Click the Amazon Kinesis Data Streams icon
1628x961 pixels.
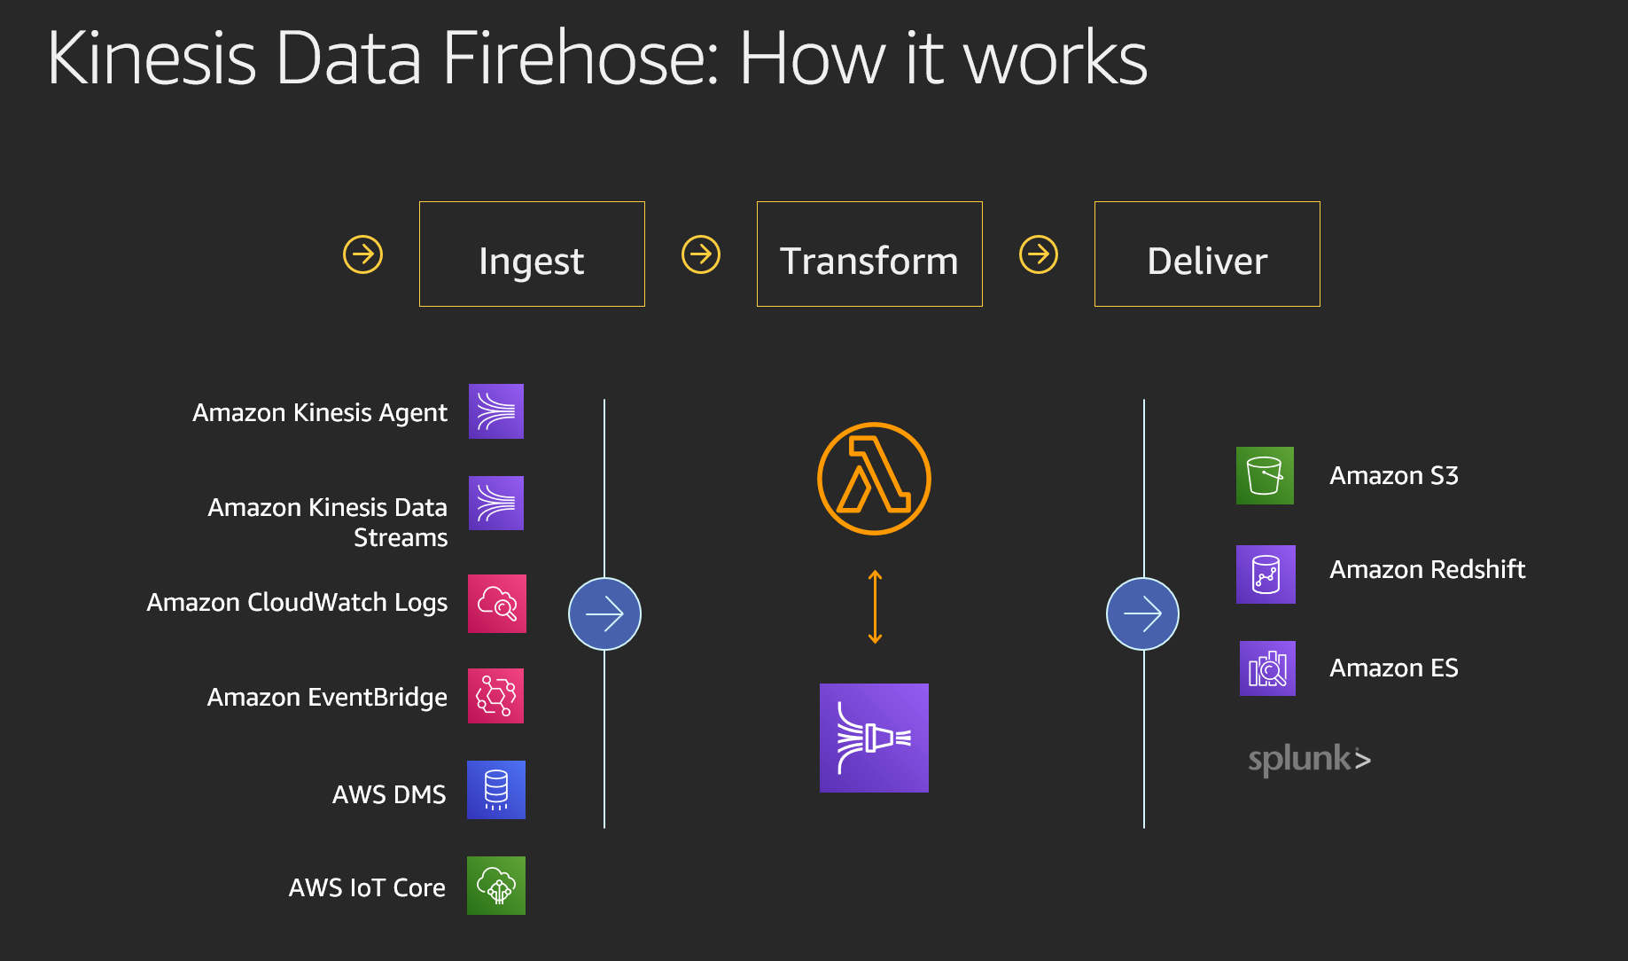[x=496, y=504]
